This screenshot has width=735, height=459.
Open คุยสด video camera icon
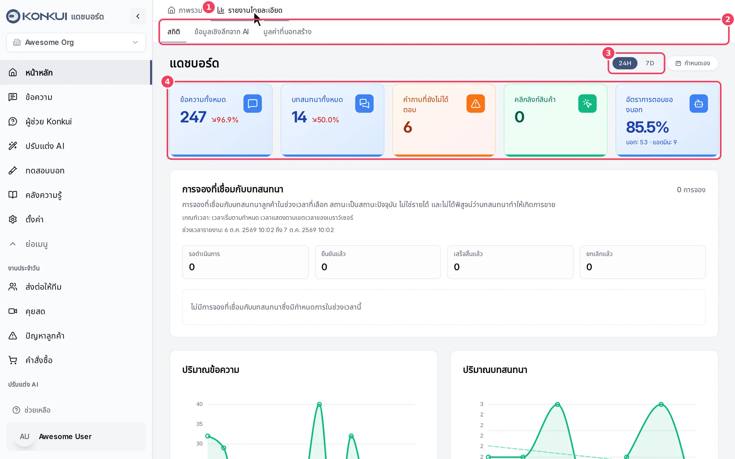[x=13, y=311]
